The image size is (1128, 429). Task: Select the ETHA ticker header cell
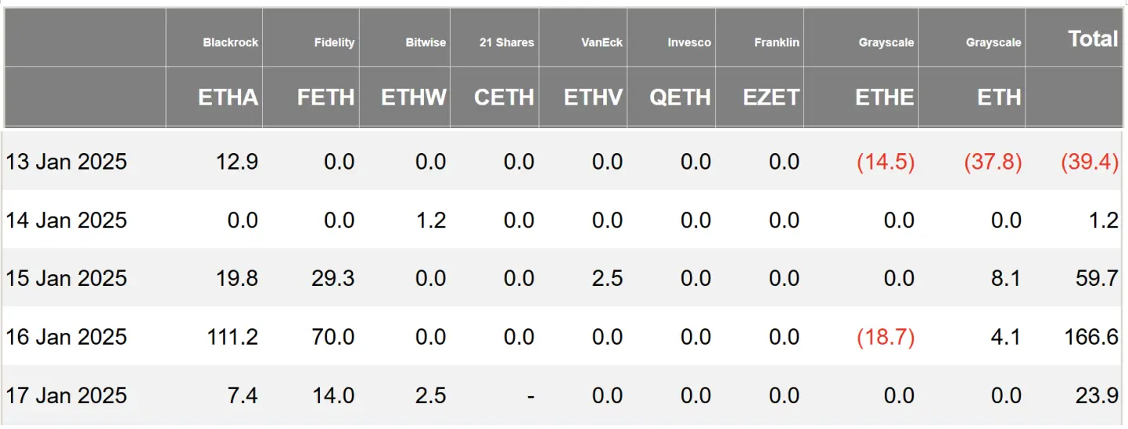coord(228,97)
